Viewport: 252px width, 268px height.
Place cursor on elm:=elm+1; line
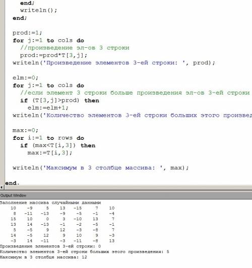point(48,108)
